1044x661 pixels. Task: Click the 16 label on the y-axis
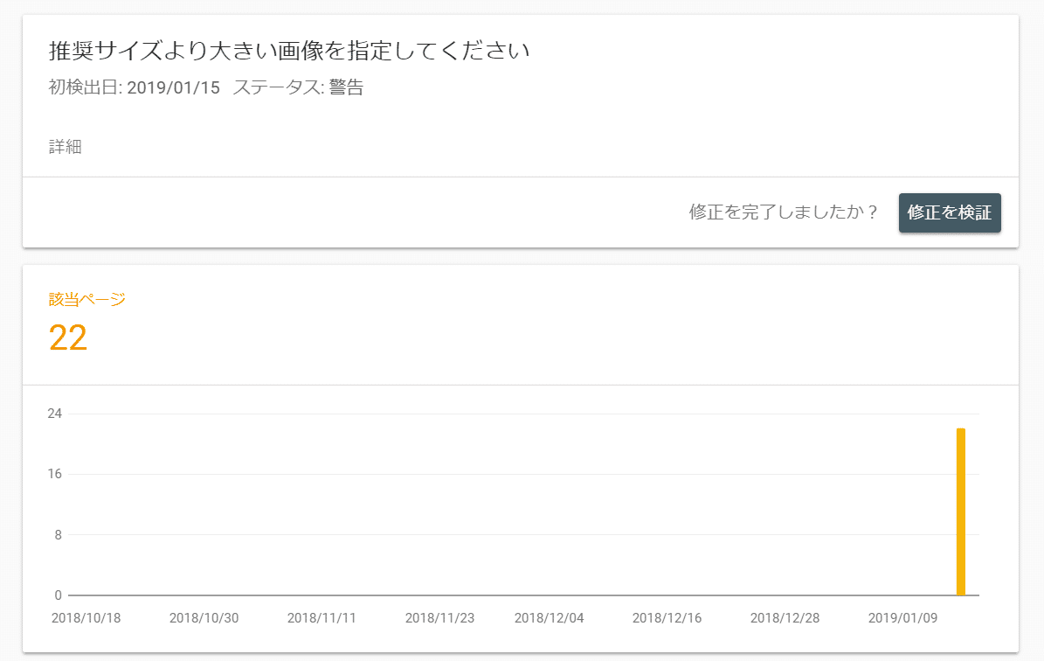point(55,474)
